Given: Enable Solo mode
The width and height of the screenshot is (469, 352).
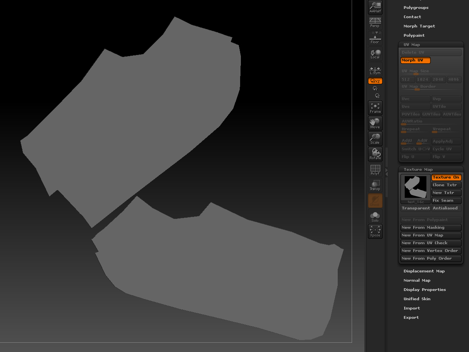Looking at the screenshot, I should [x=375, y=216].
